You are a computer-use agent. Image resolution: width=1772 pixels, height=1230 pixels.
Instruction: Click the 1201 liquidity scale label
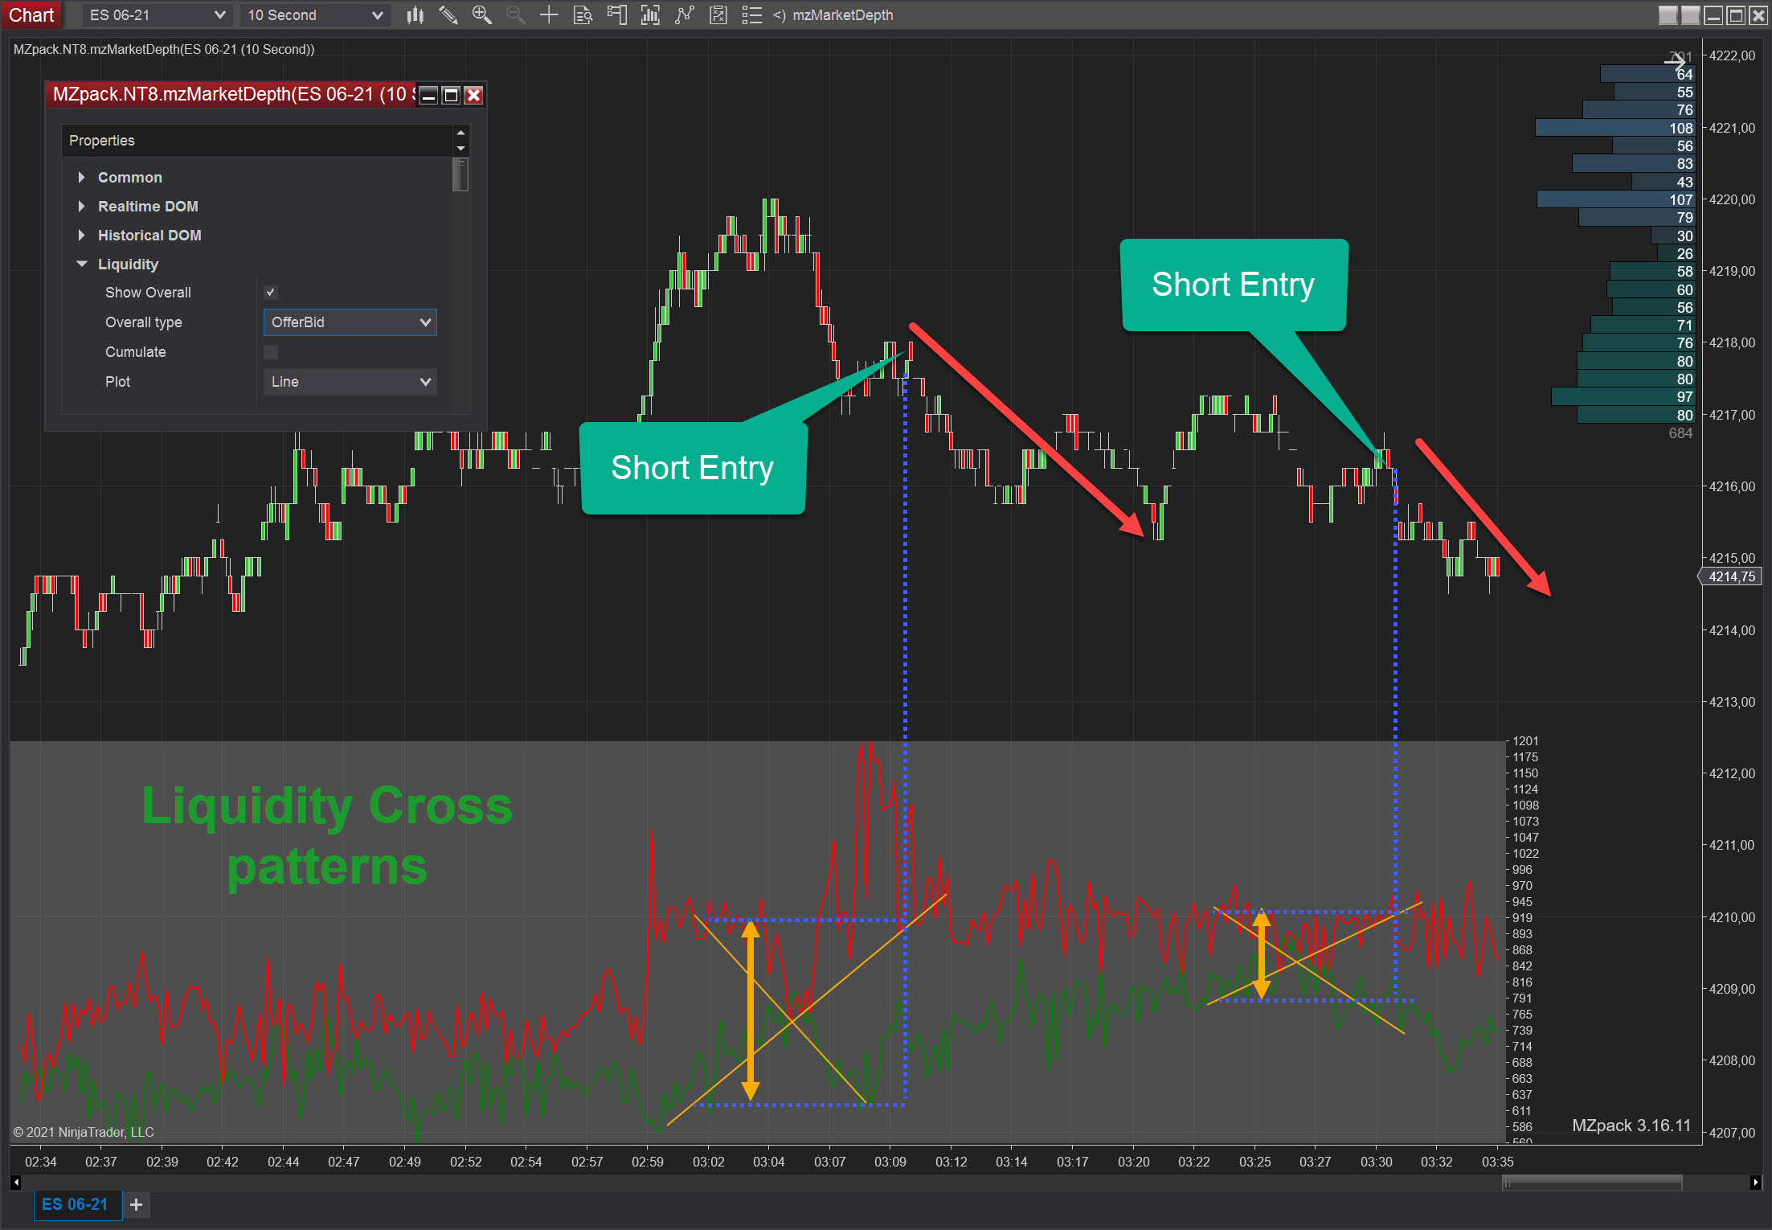(x=1525, y=741)
